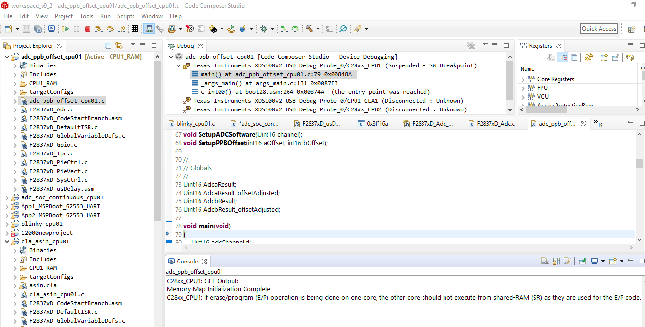Screen dimensions: 645x327
Task: Click the red Terminate button
Action: click(88, 29)
